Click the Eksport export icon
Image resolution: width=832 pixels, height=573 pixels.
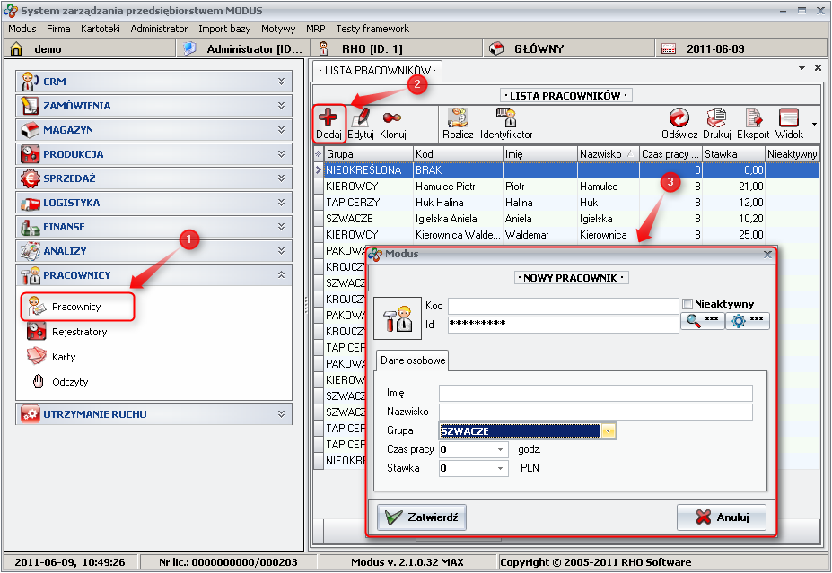pos(753,117)
